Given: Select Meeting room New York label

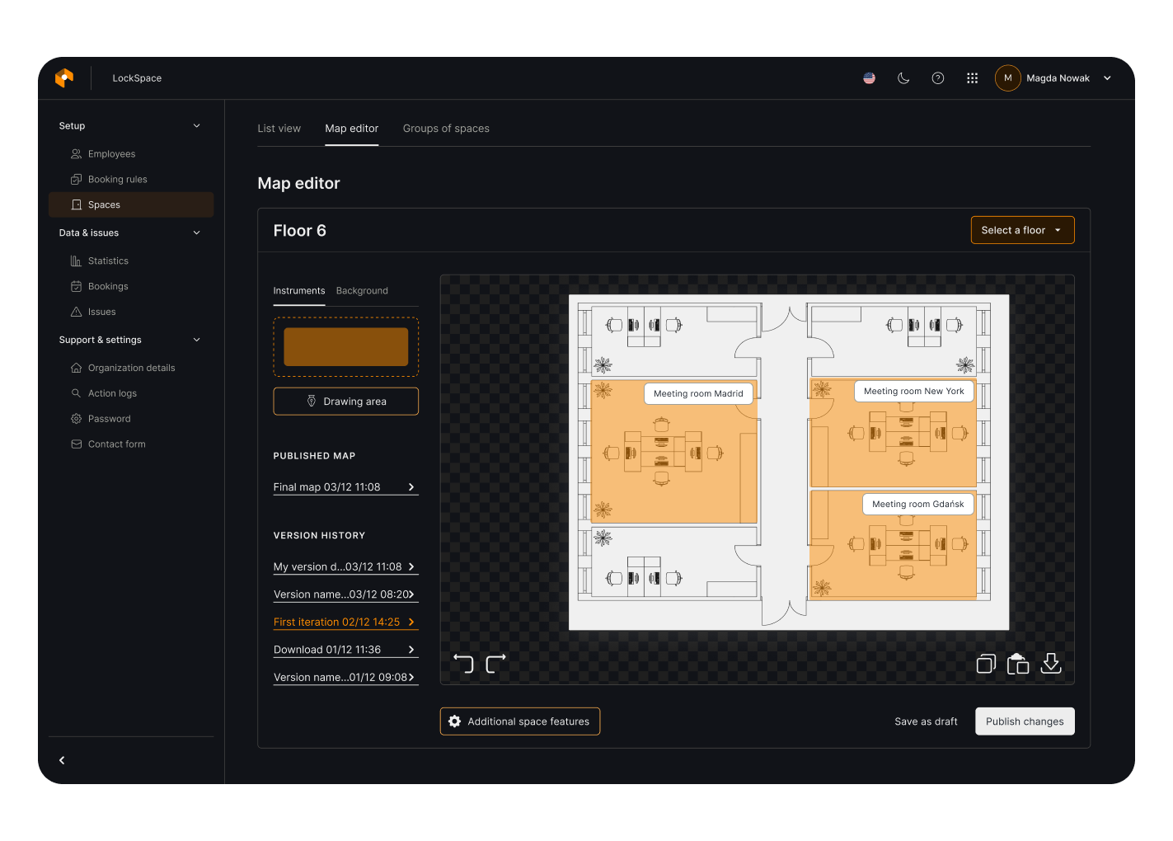Looking at the screenshot, I should (x=914, y=392).
